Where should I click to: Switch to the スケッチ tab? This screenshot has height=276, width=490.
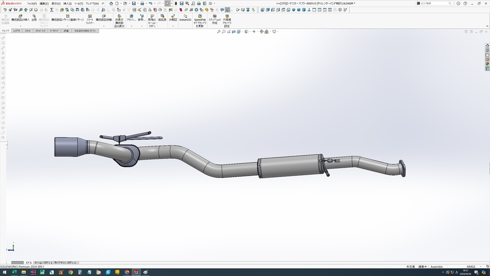pos(28,31)
